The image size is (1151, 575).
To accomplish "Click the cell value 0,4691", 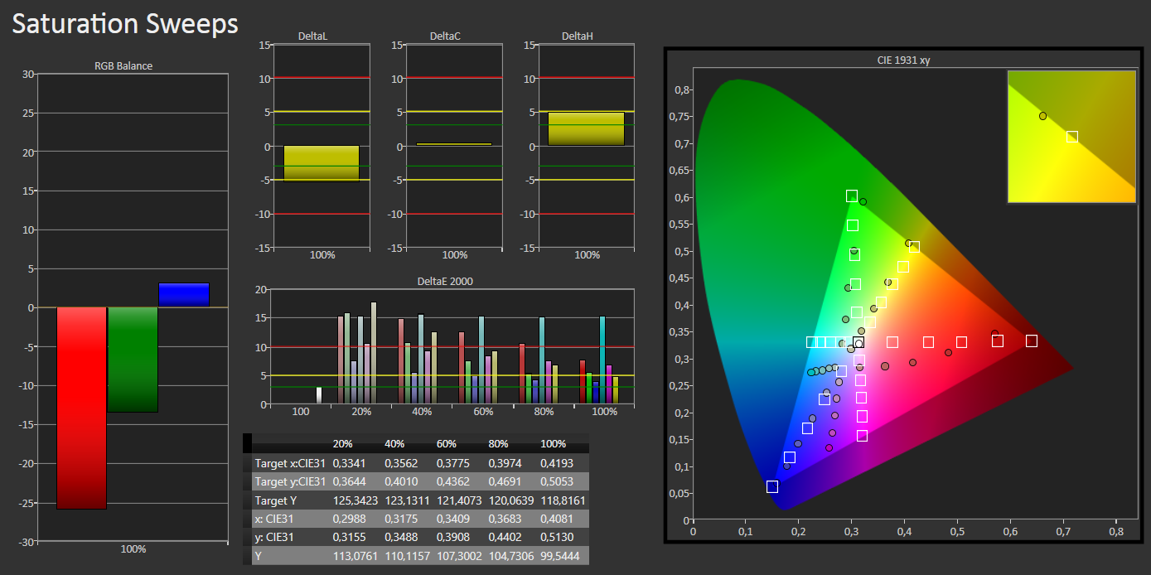I will point(505,481).
